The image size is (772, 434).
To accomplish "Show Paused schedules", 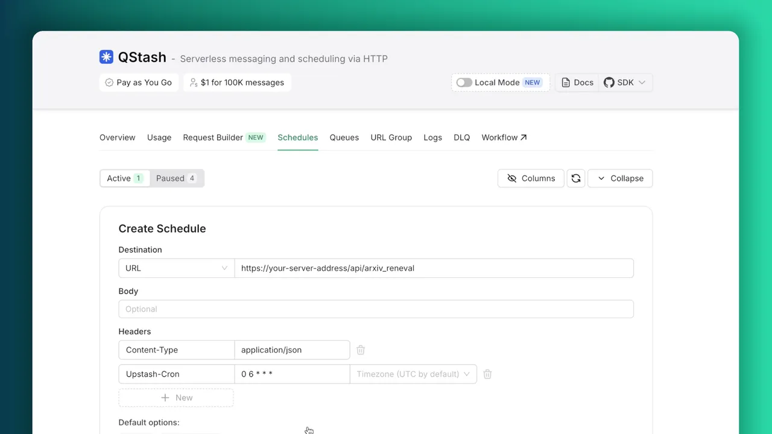I will coord(176,178).
